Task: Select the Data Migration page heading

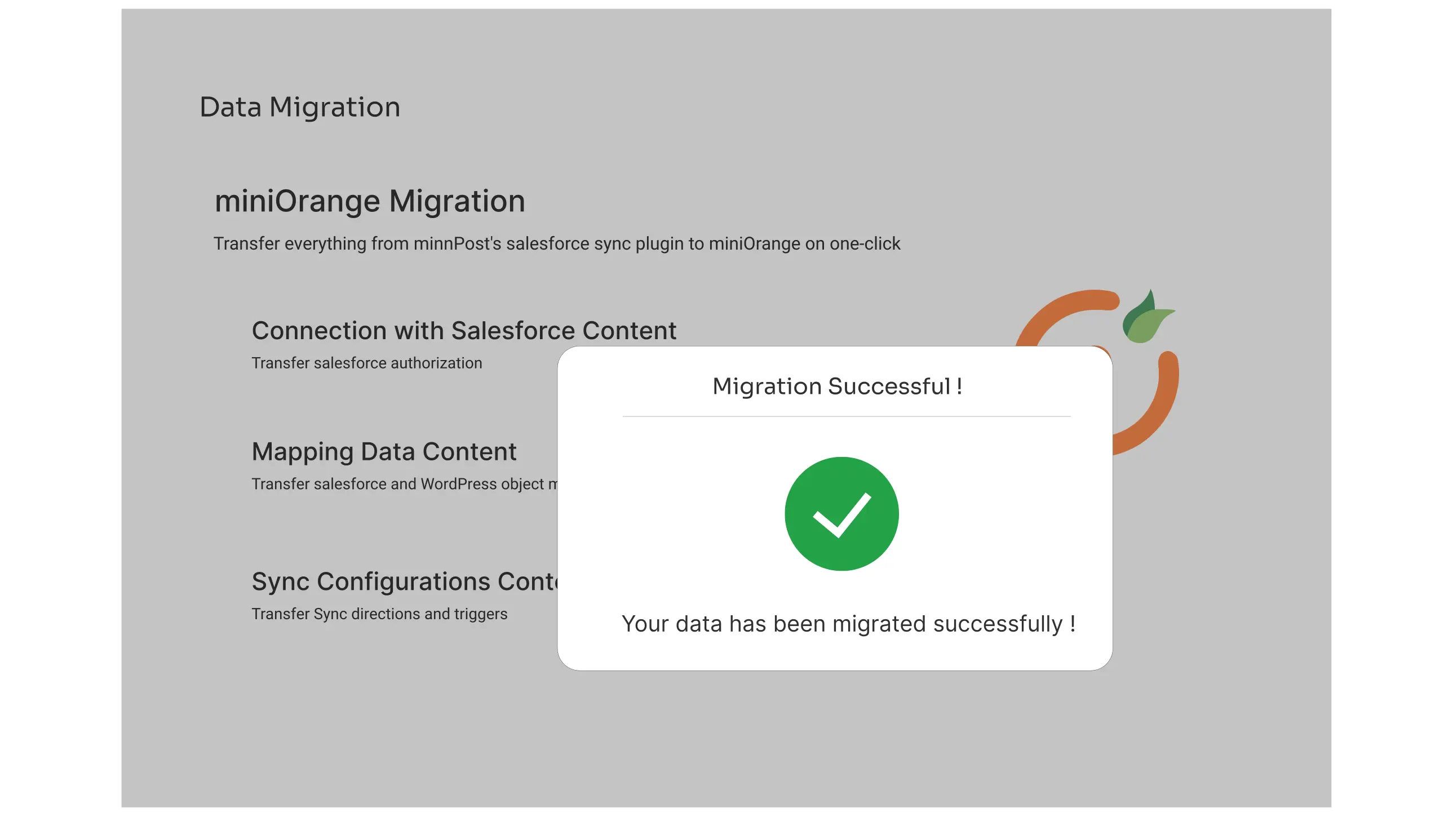Action: click(299, 106)
